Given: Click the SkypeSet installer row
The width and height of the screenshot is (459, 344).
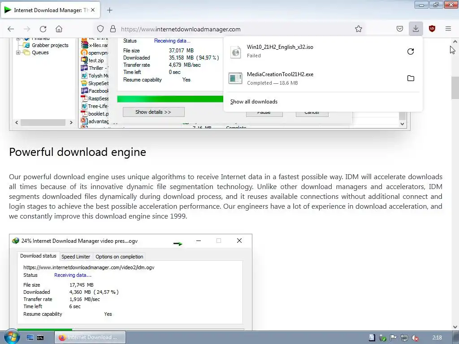Looking at the screenshot, I should [94, 83].
